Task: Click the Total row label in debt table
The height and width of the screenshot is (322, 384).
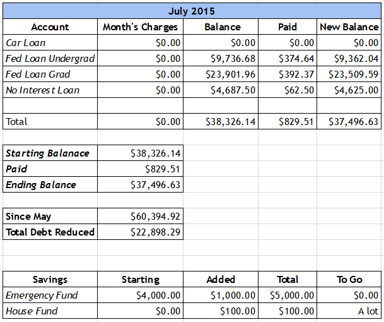Action: pyautogui.click(x=50, y=121)
